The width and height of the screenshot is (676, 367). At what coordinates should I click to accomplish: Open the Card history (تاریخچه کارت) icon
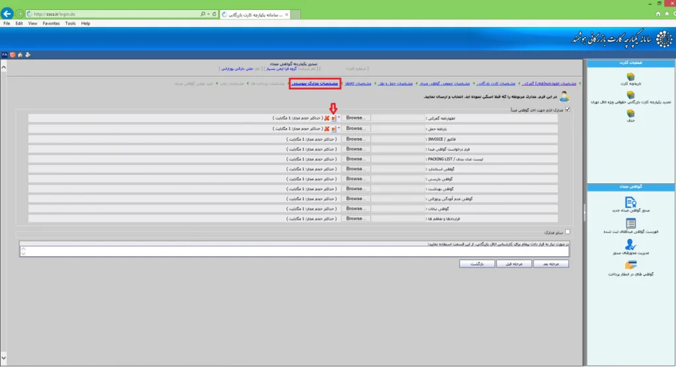tap(630, 77)
